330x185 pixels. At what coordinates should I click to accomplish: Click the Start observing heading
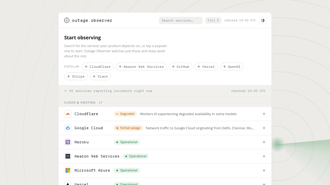pyautogui.click(x=82, y=38)
